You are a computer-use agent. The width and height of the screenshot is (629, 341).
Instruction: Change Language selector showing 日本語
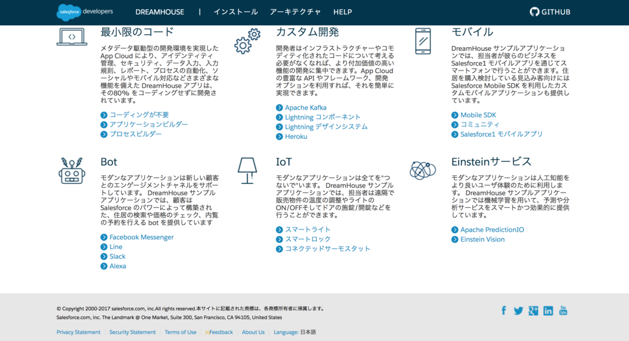click(295, 332)
